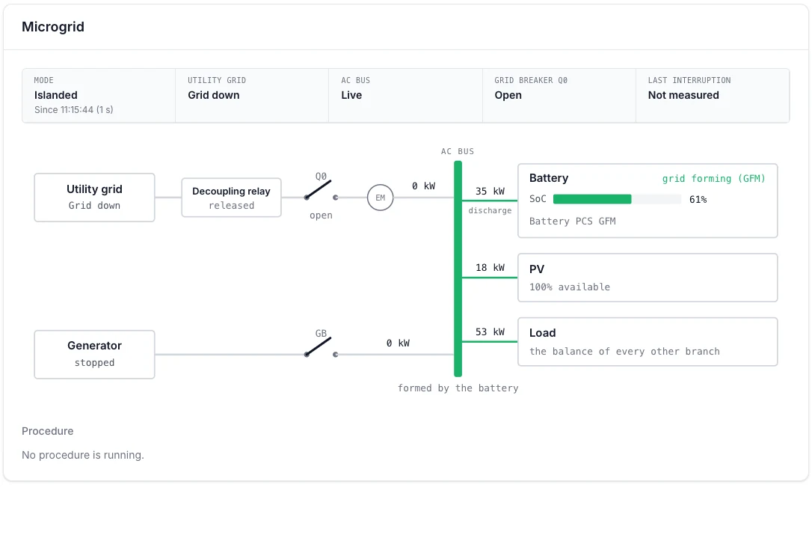
Task: Select the Generator stopped block
Action: pos(94,355)
